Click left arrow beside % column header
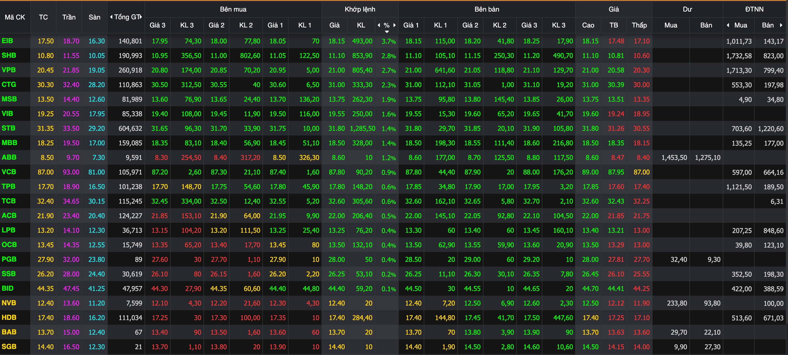The width and height of the screenshot is (788, 355). (x=379, y=25)
